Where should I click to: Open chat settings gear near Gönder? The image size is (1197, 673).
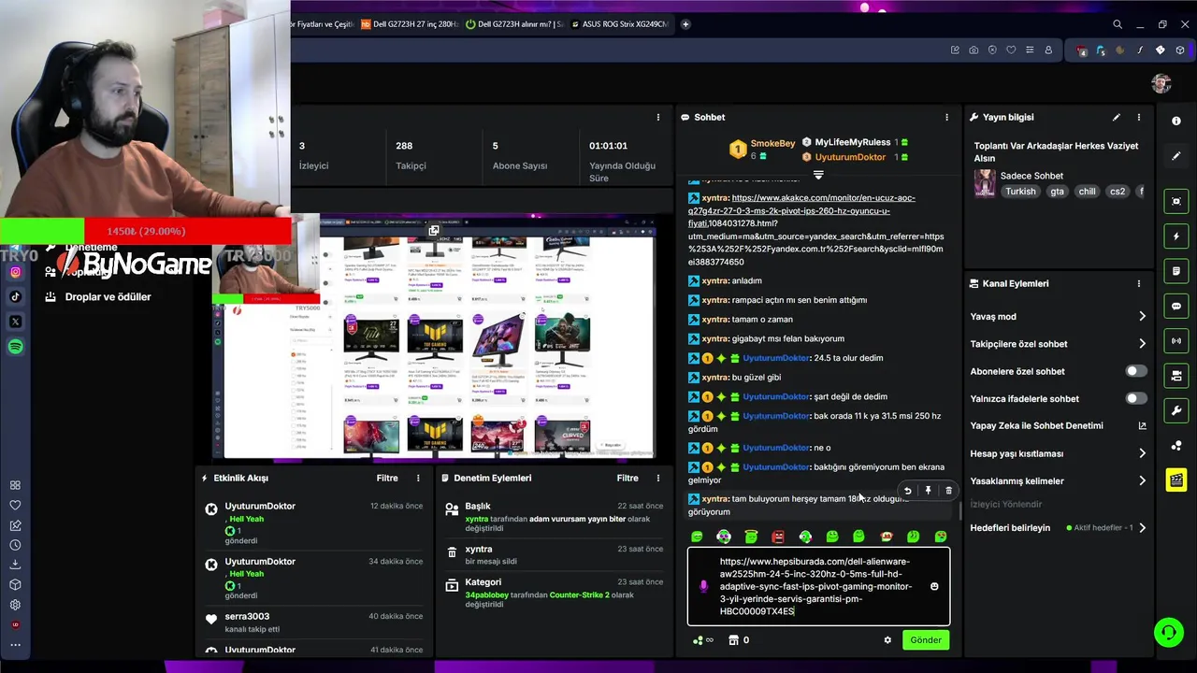[x=887, y=640]
